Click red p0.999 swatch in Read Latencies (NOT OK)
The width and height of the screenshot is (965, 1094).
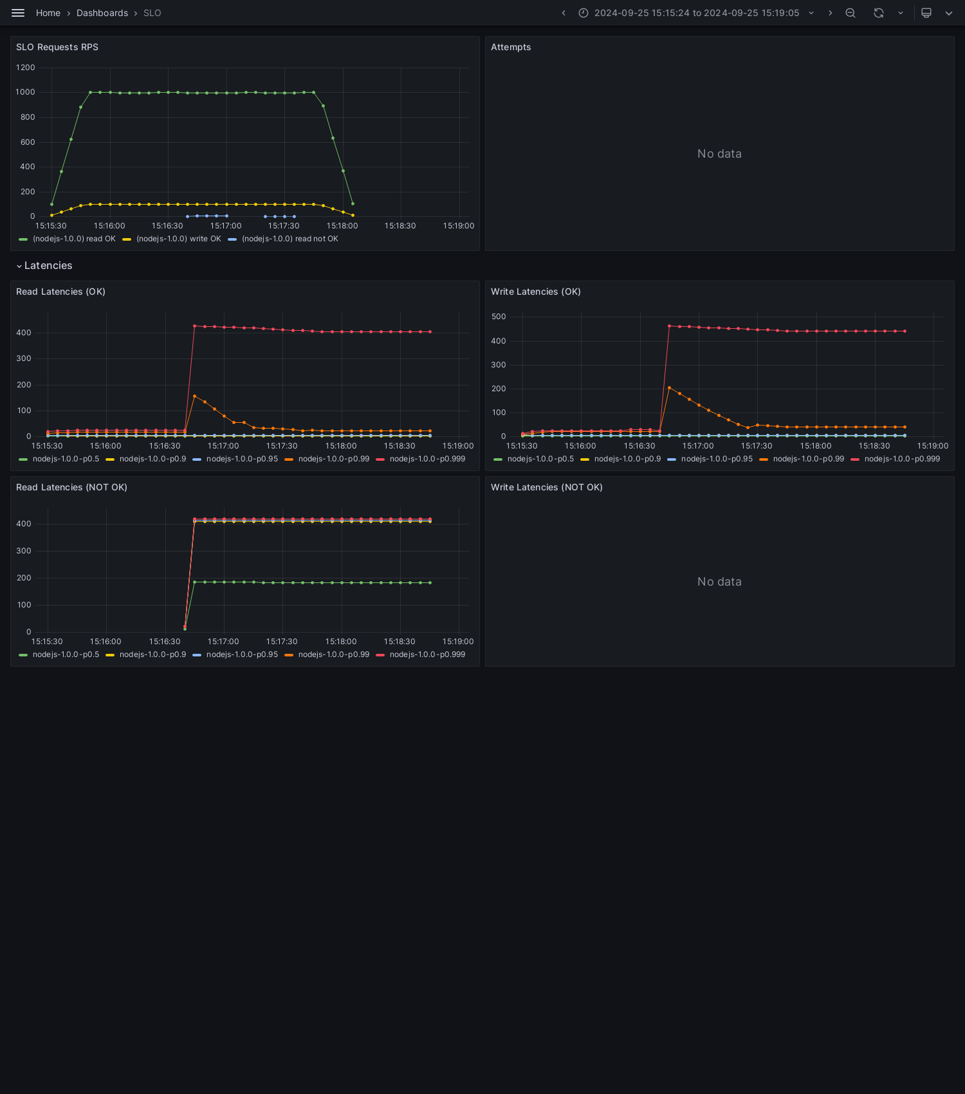tap(380, 655)
